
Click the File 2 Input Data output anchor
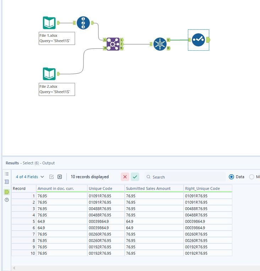(58, 74)
